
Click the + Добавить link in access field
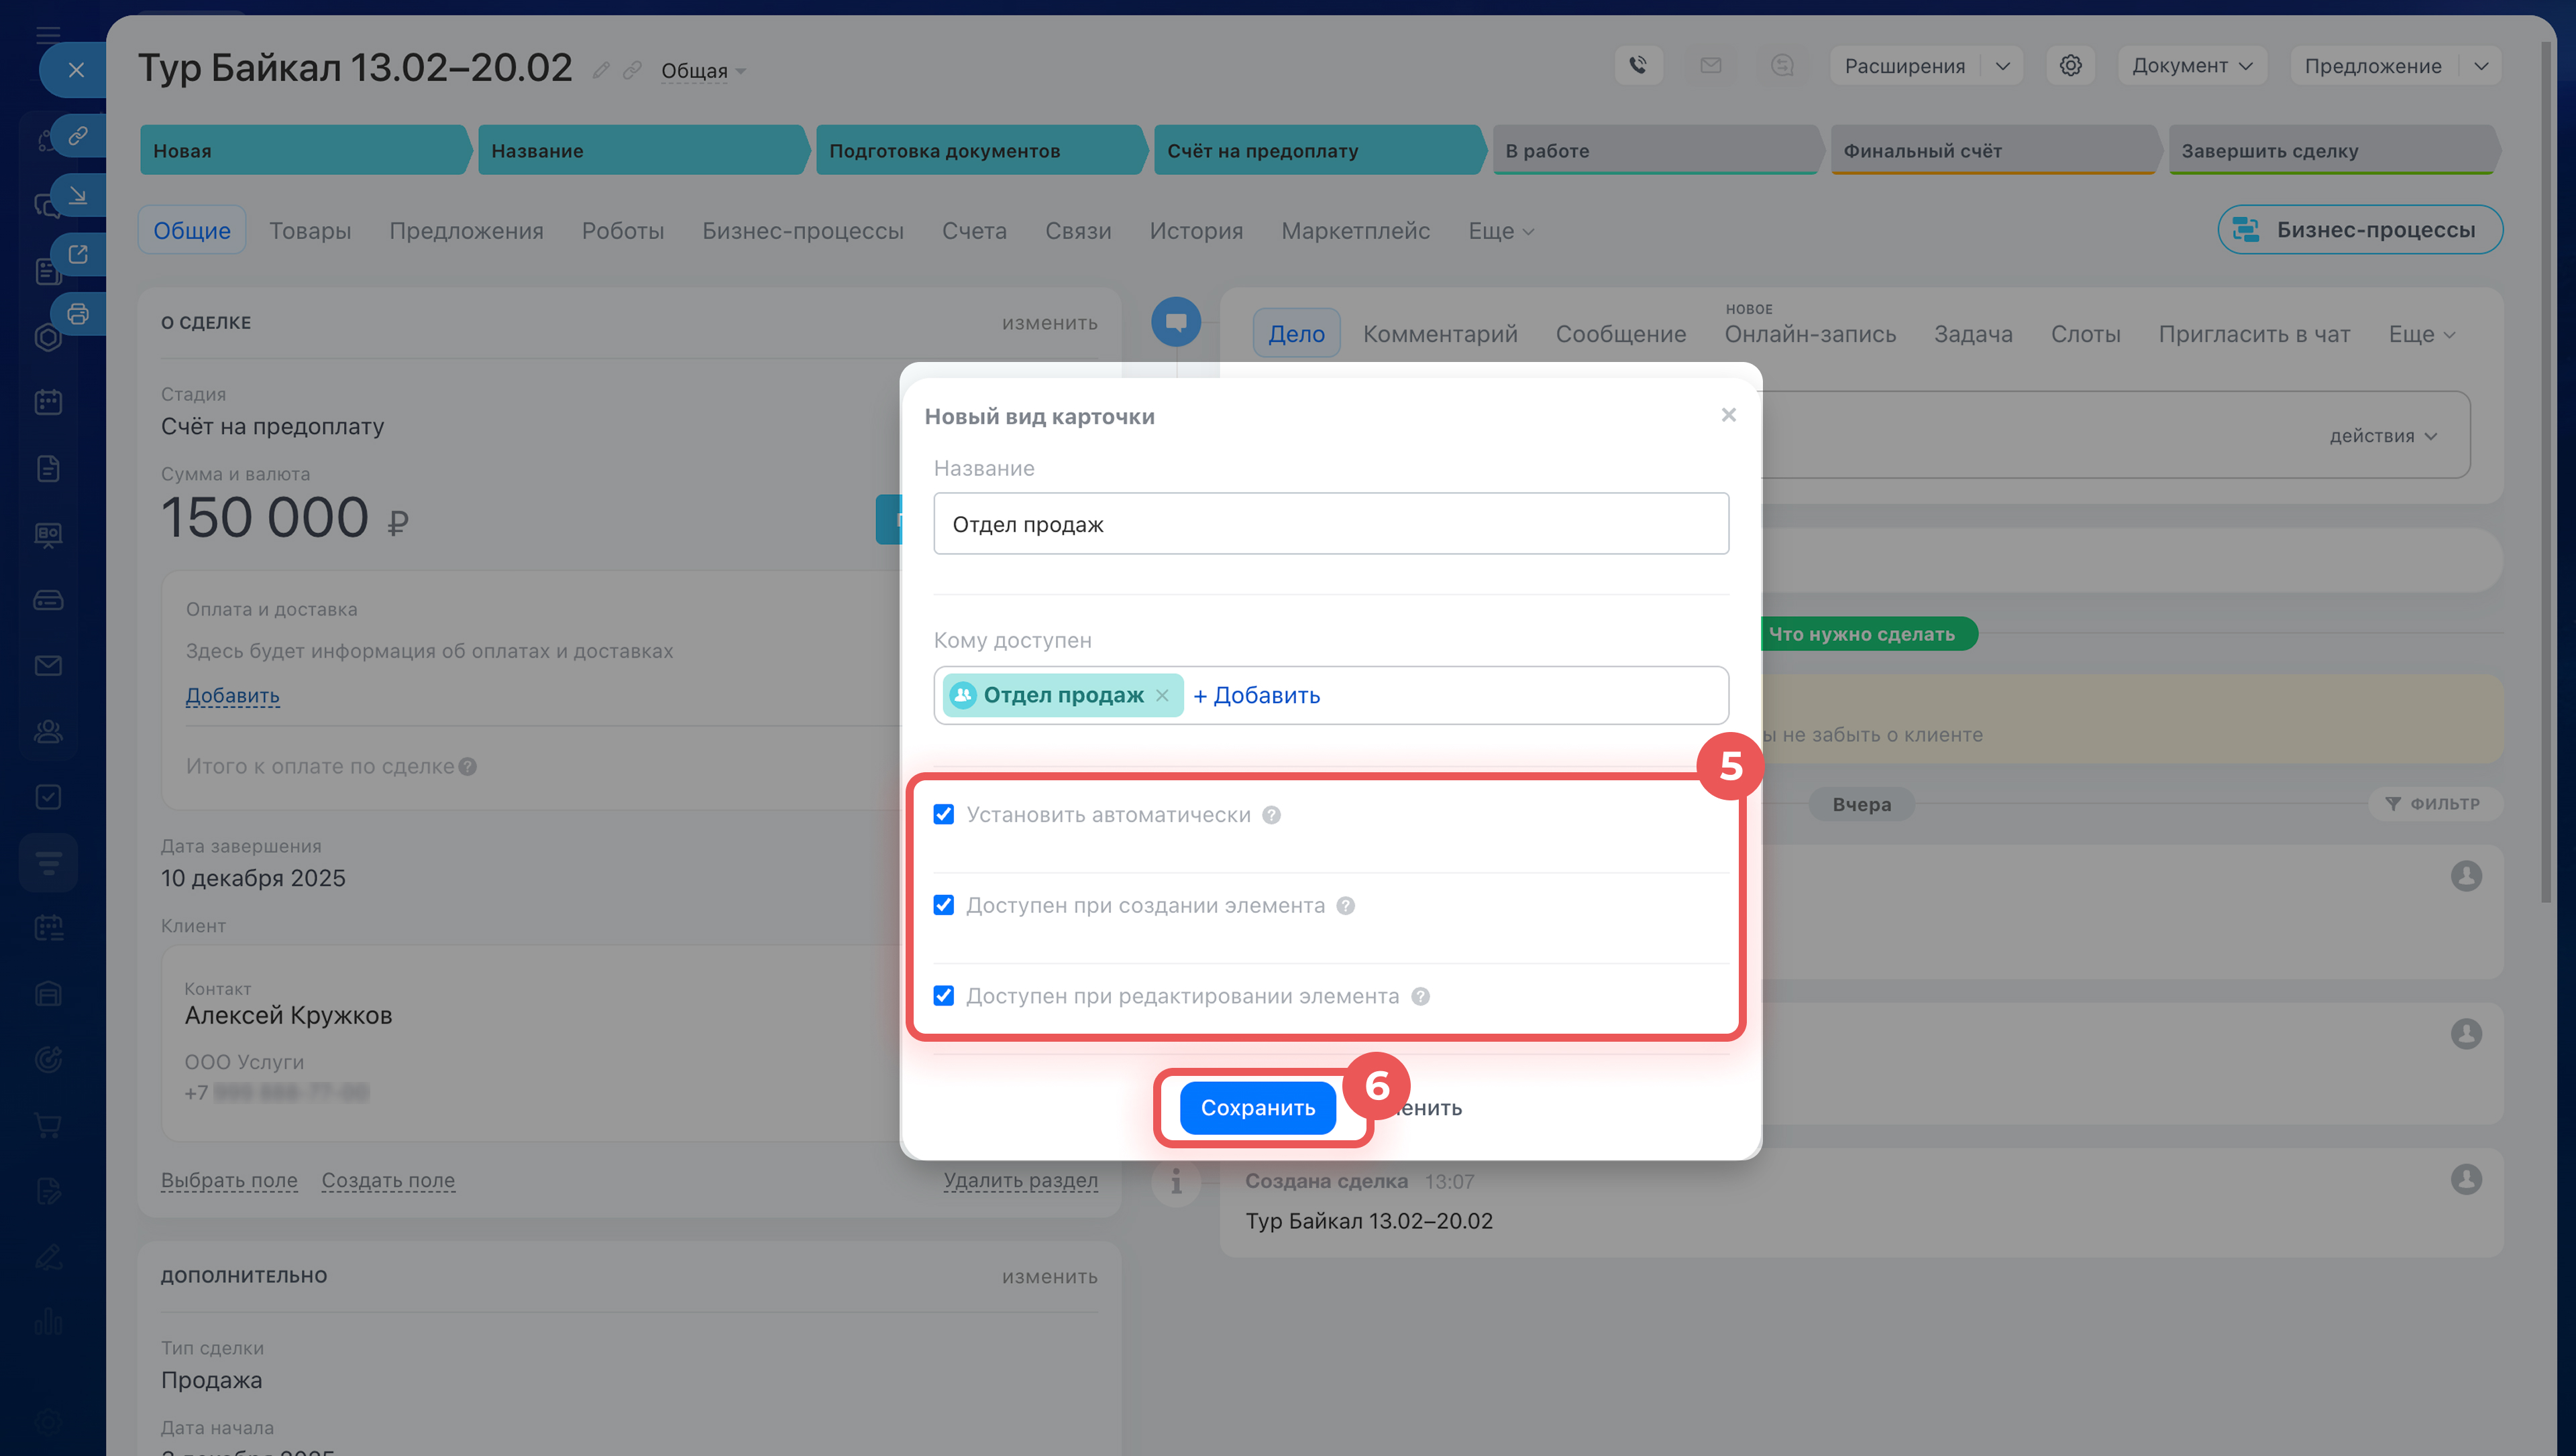(1256, 695)
